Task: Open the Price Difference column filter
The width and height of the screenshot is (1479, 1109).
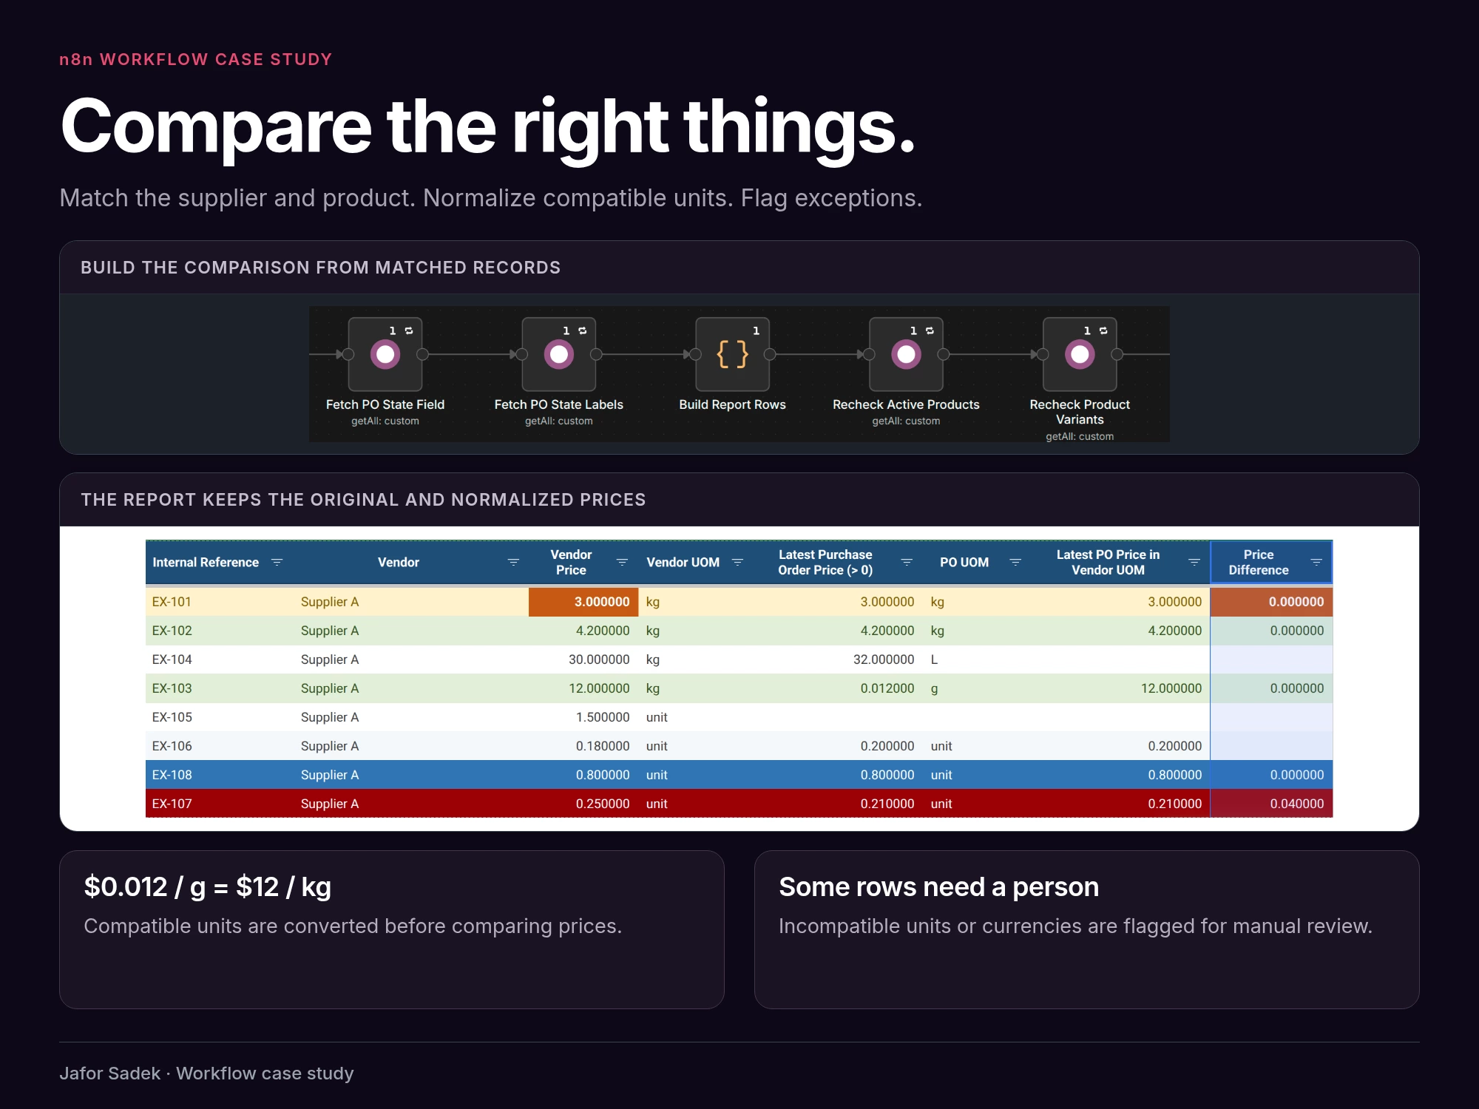Action: tap(1316, 563)
